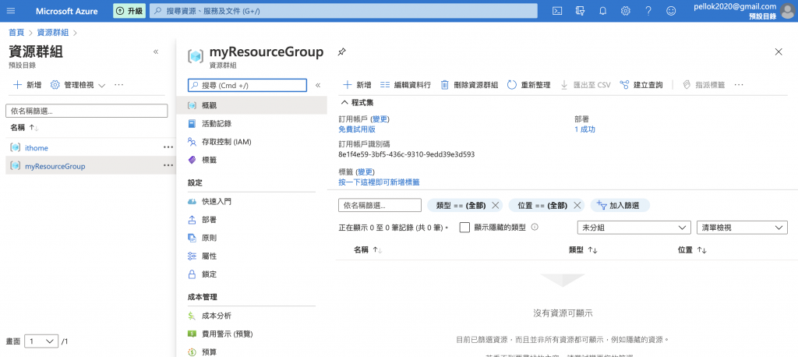Open portal settings gear

click(x=626, y=11)
